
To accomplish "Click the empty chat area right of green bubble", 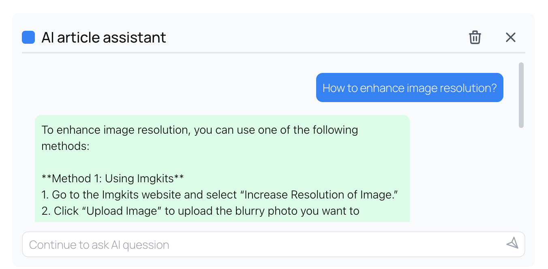I will tap(462, 170).
